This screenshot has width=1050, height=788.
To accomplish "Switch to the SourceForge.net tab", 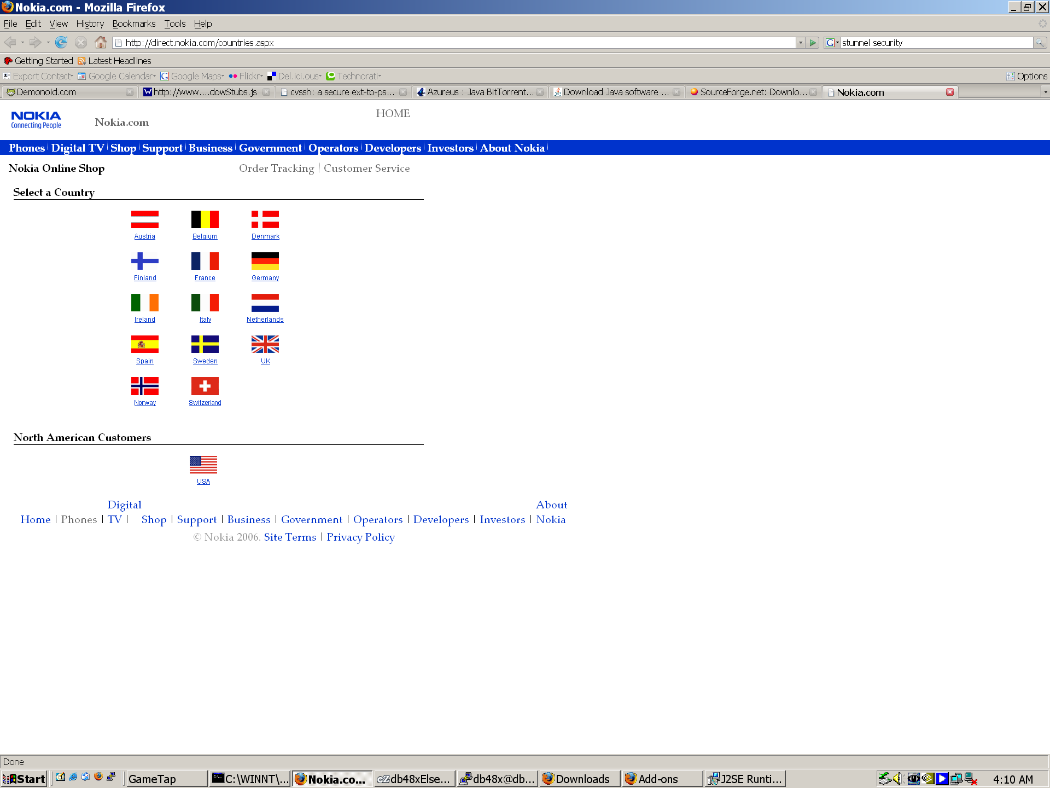I will (753, 92).
